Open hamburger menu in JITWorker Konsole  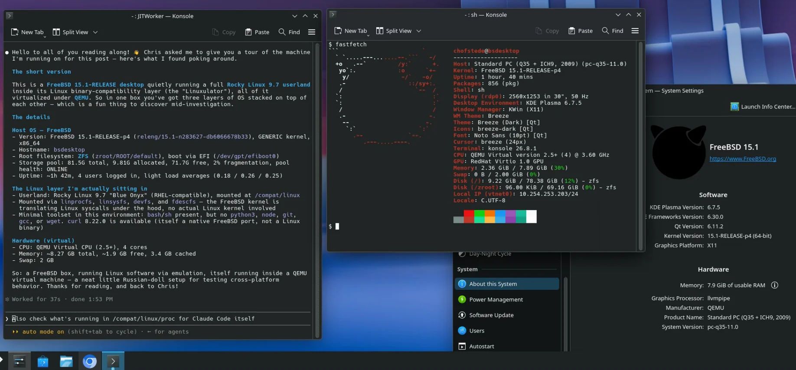pyautogui.click(x=312, y=32)
